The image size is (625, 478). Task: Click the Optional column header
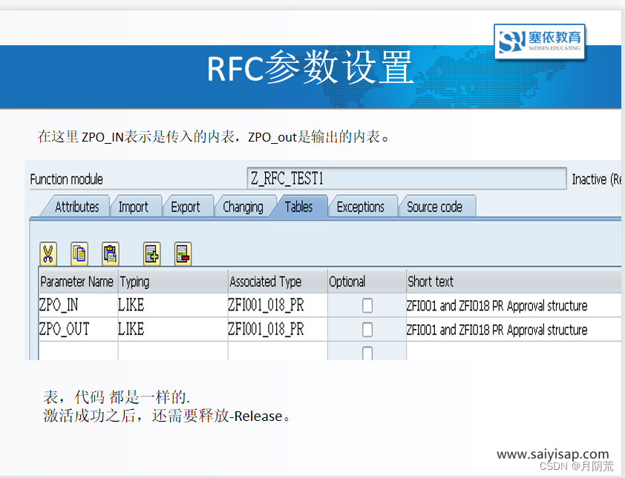(x=367, y=282)
